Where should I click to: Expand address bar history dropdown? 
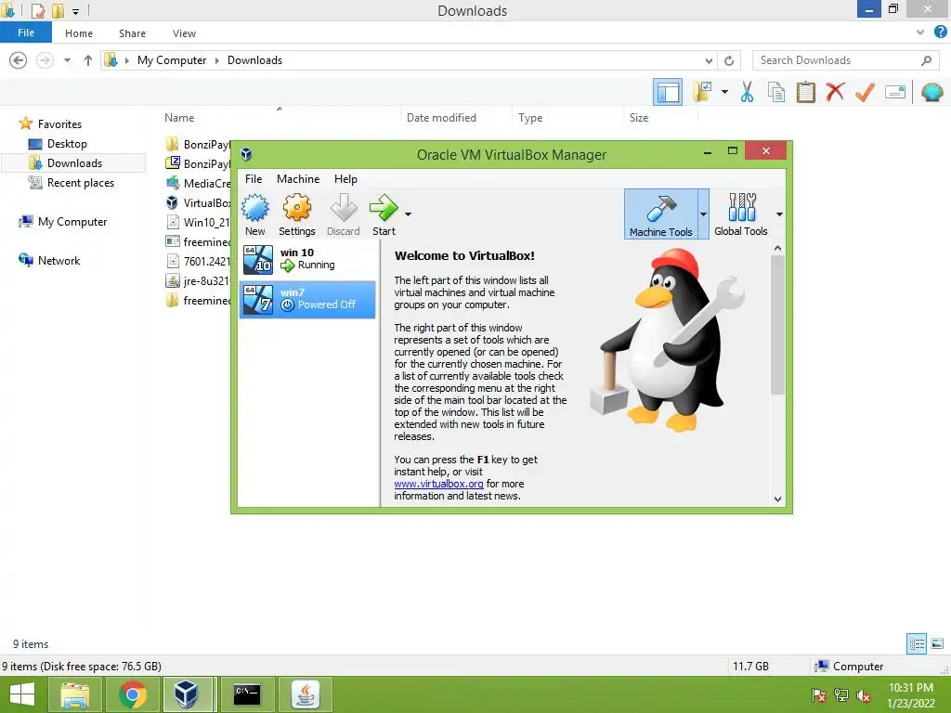pos(709,60)
